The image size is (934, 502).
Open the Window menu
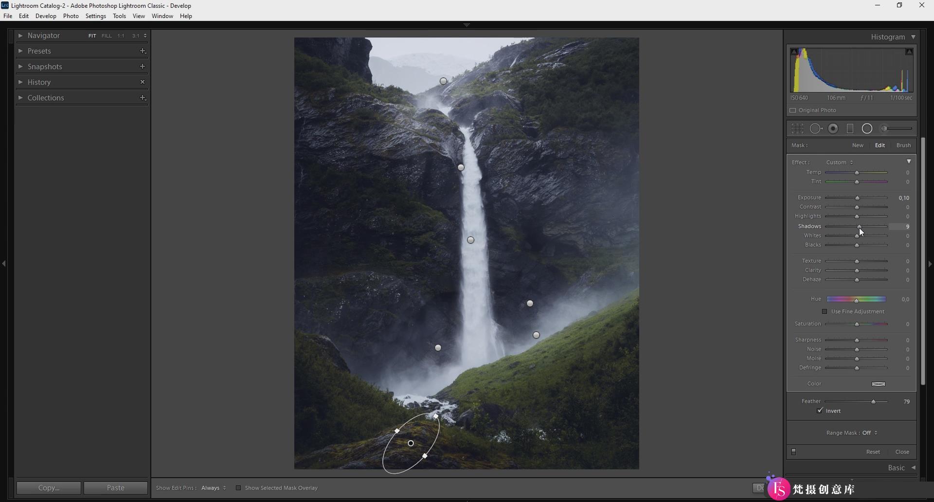(162, 16)
